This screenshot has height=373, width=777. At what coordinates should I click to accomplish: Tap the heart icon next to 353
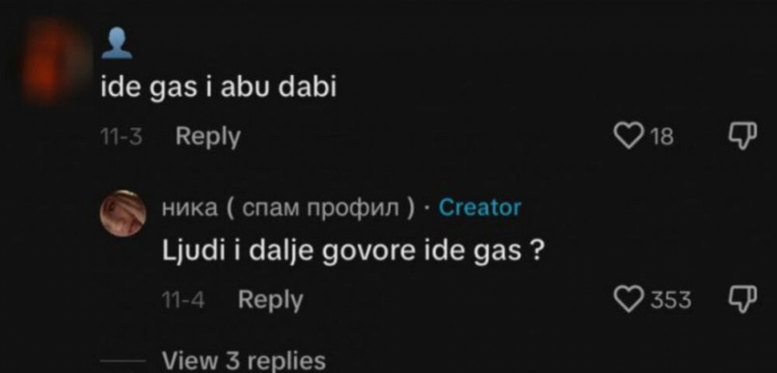click(628, 300)
